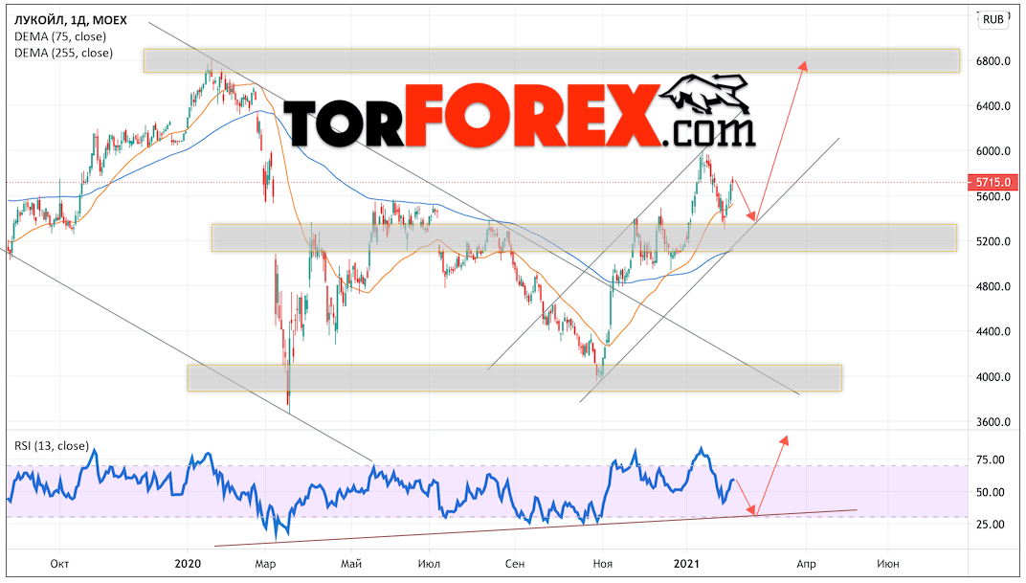Select the lower support zone near 4000
The image size is (1026, 583).
(514, 378)
